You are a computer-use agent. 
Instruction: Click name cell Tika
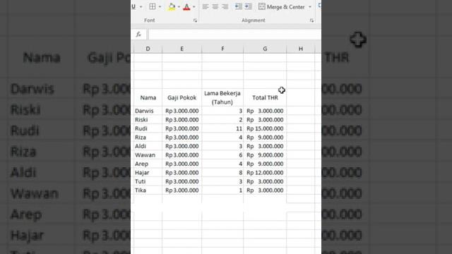(x=148, y=190)
